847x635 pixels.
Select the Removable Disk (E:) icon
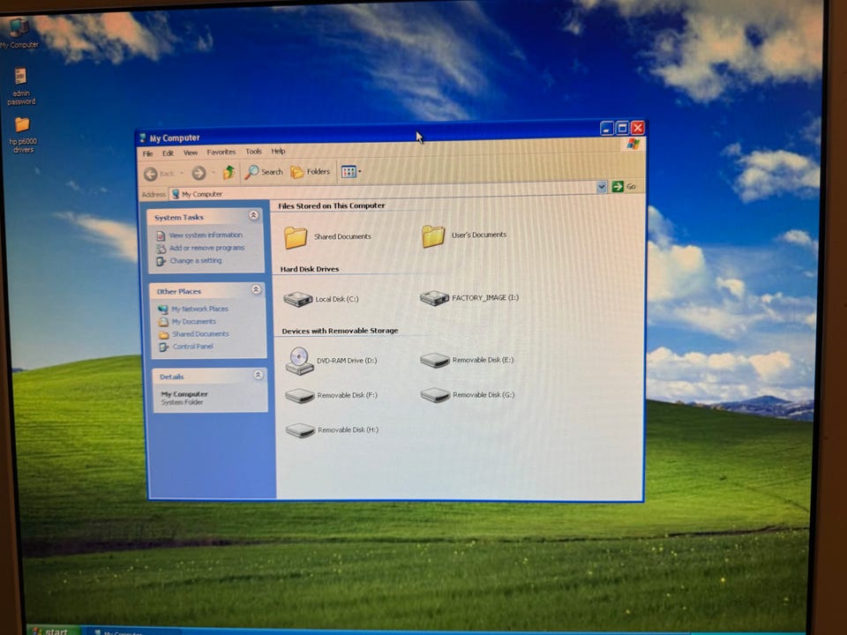point(435,360)
